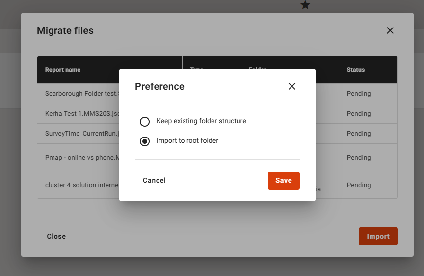This screenshot has width=424, height=276.
Task: Close the Migrate files dialog with the X
Action: click(390, 30)
